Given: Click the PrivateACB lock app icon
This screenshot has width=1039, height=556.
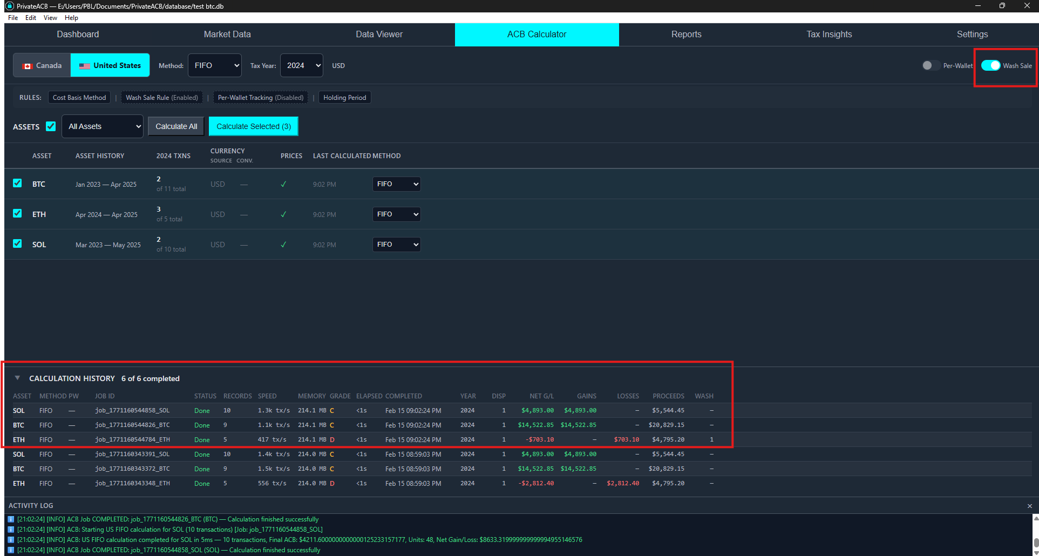Looking at the screenshot, I should [9, 6].
